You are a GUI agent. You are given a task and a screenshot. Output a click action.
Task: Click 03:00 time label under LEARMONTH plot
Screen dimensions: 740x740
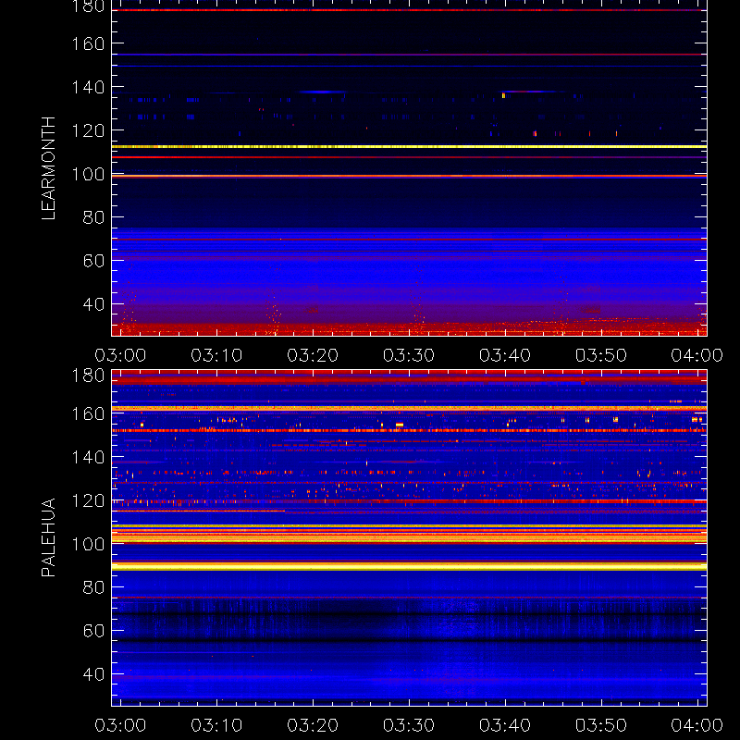[120, 355]
